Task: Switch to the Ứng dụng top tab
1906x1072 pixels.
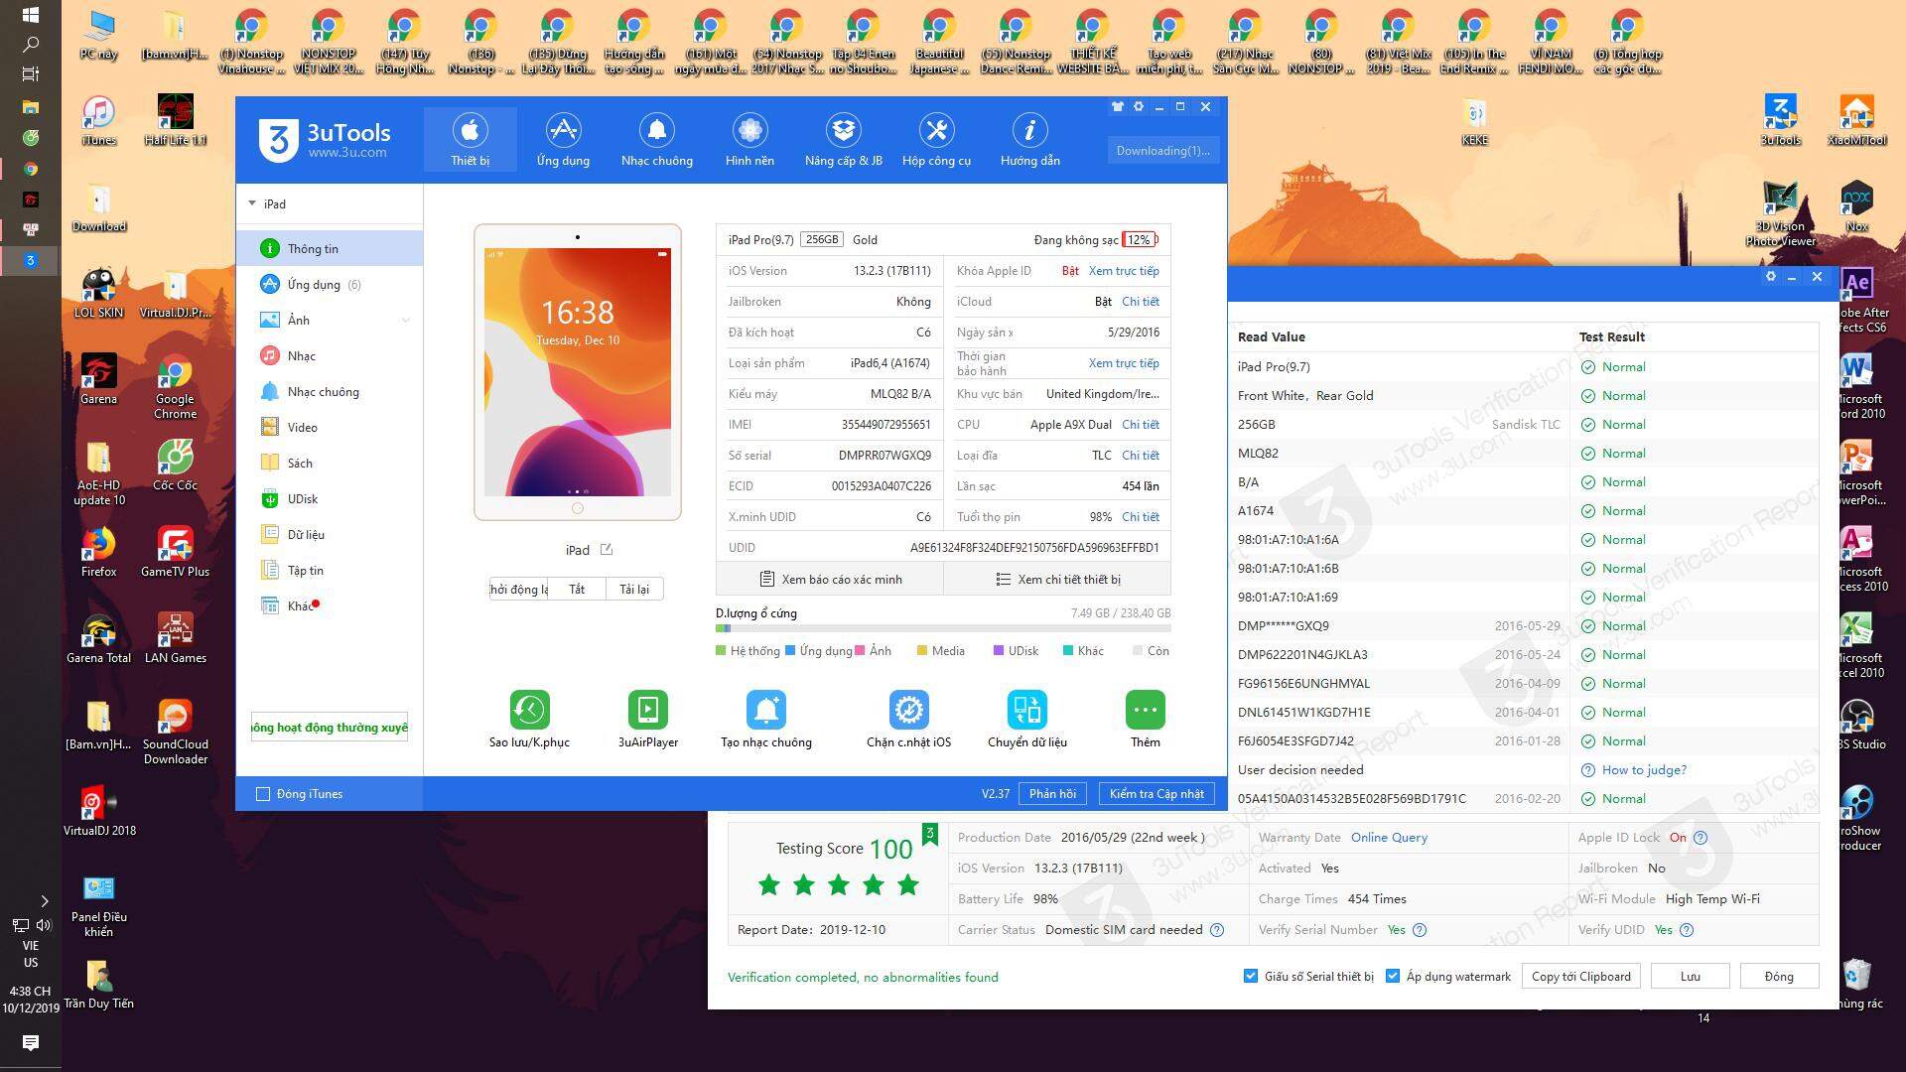Action: pyautogui.click(x=563, y=140)
